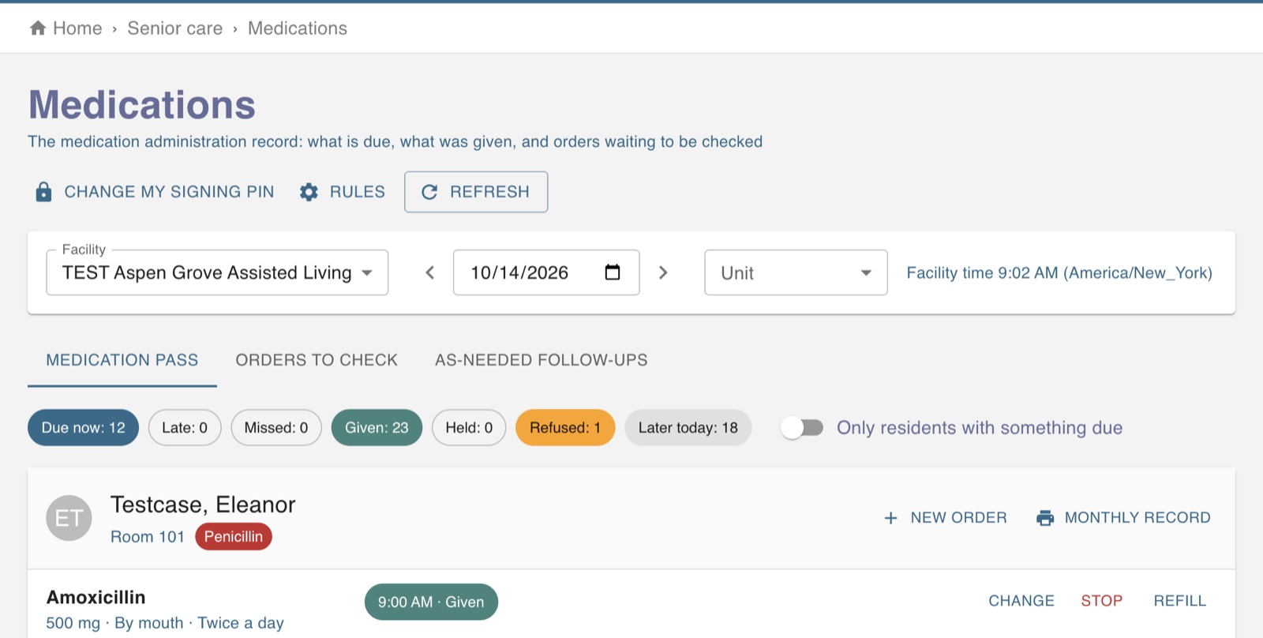Go to previous day with left chevron

click(430, 272)
